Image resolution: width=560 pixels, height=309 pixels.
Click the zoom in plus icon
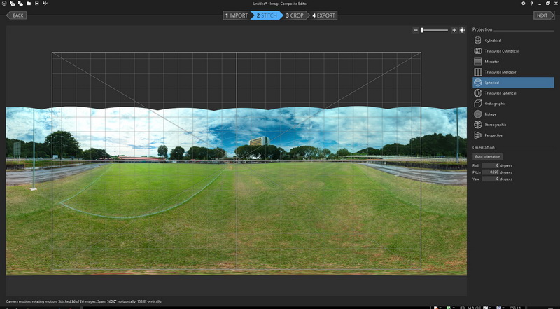point(454,30)
